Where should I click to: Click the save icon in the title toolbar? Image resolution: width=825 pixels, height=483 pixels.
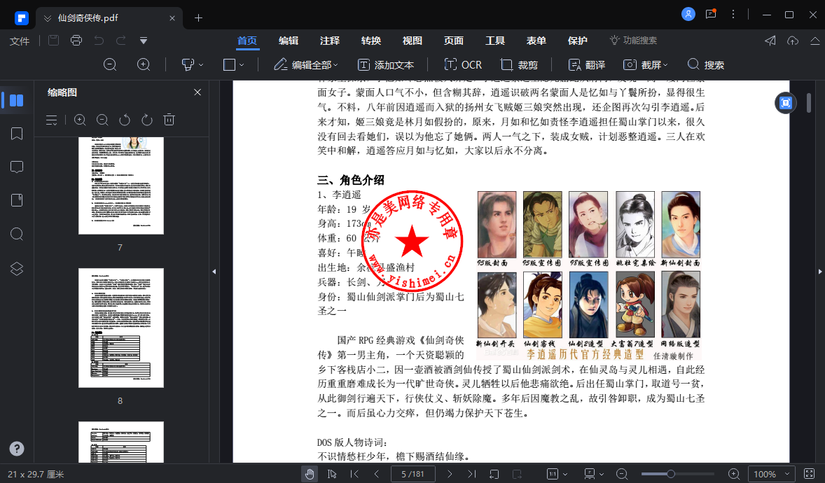pos(53,41)
